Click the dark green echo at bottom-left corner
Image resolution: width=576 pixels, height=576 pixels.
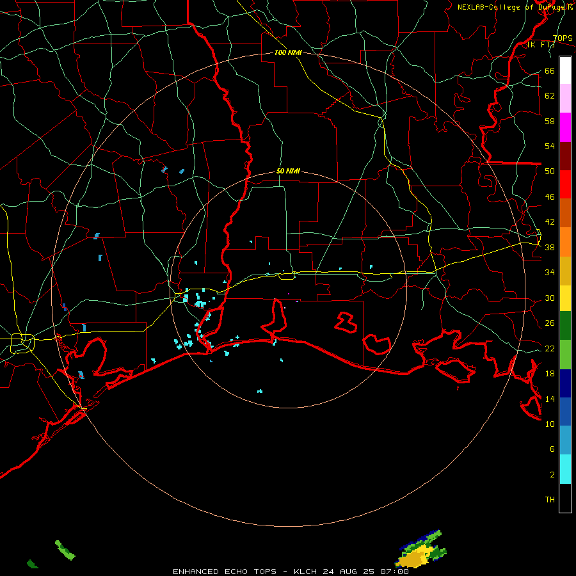(x=33, y=564)
